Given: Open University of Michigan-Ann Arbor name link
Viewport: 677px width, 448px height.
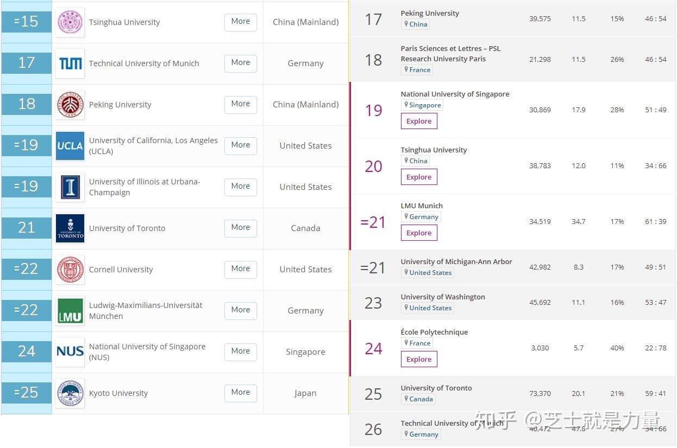Looking at the screenshot, I should click(x=456, y=261).
